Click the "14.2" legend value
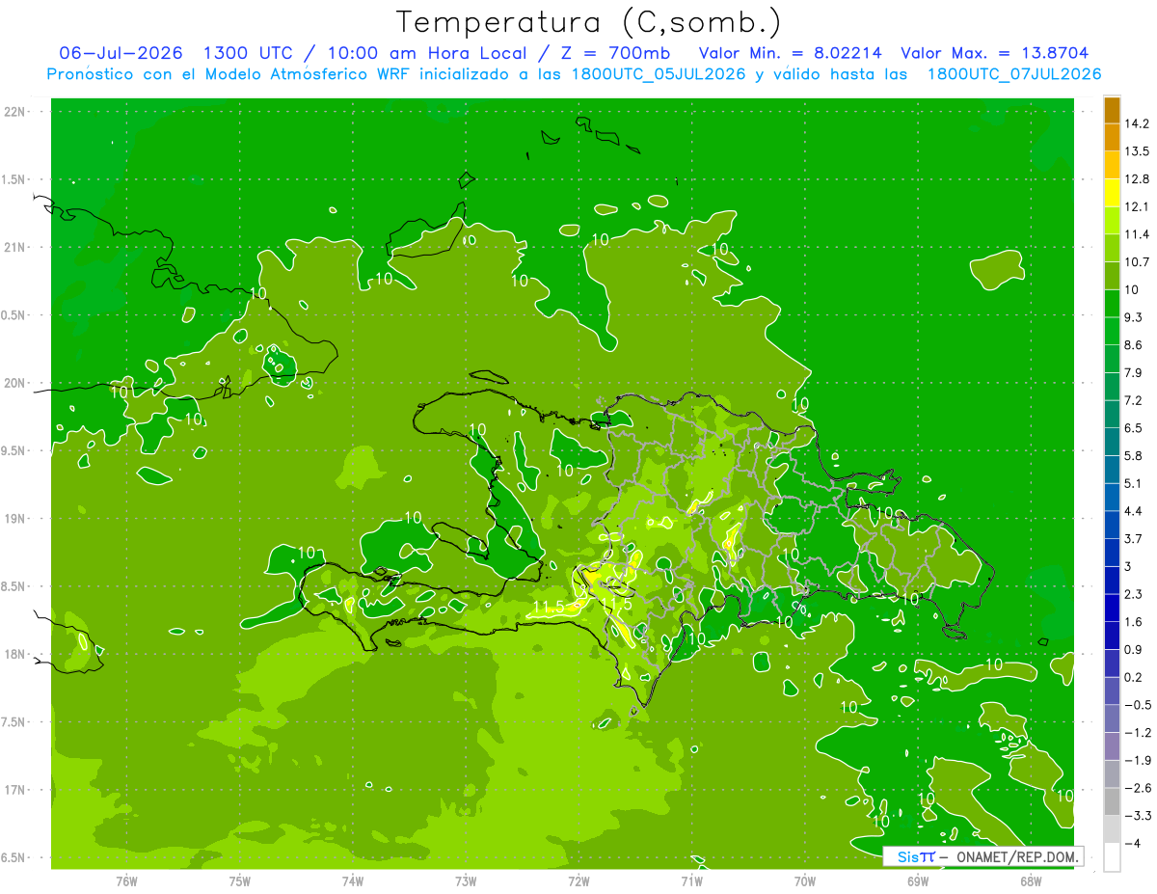The width and height of the screenshot is (1157, 894). click(1139, 123)
